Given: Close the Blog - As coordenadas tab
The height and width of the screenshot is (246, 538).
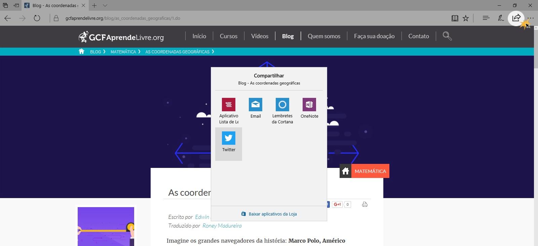Looking at the screenshot, I should pos(83,5).
